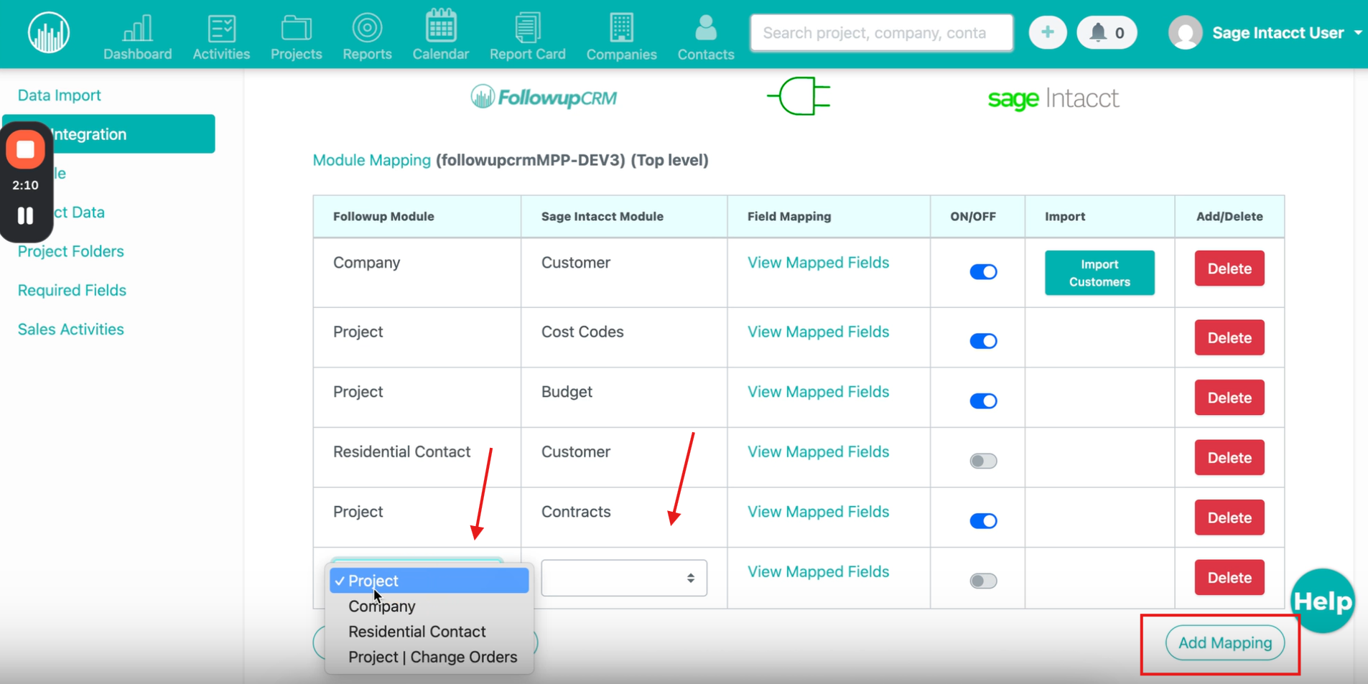This screenshot has height=684, width=1368.
Task: Open the Companies building icon
Action: pos(621,29)
